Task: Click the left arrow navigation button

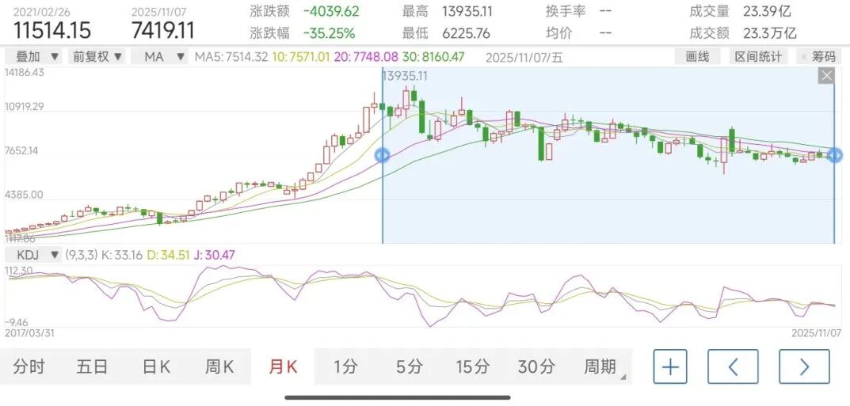Action: tap(733, 366)
